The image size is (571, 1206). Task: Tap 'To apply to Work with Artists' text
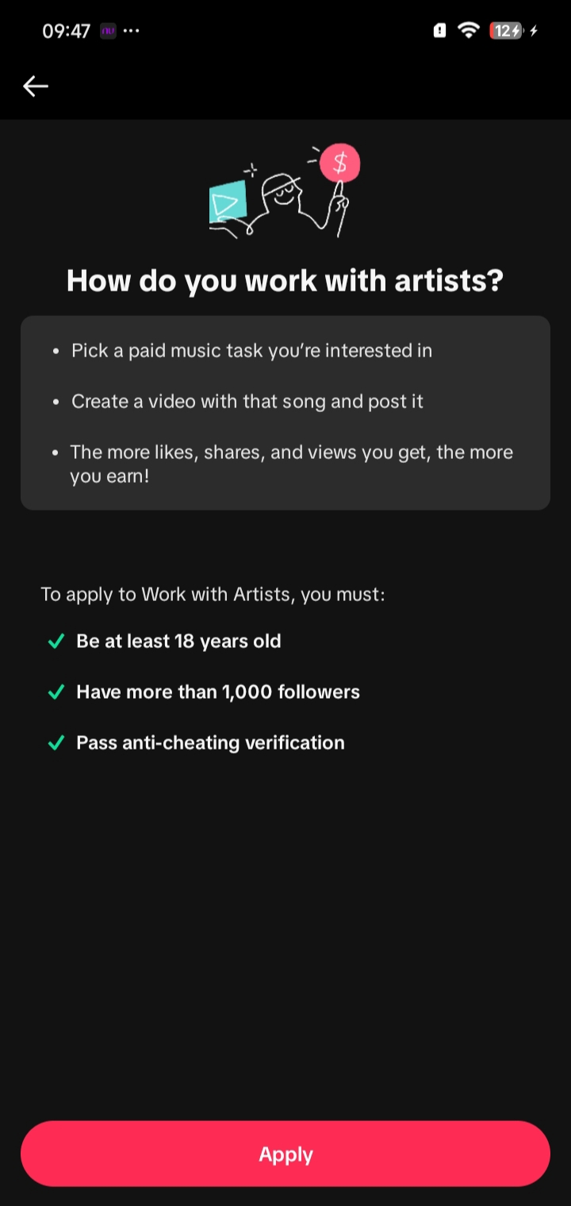click(213, 594)
